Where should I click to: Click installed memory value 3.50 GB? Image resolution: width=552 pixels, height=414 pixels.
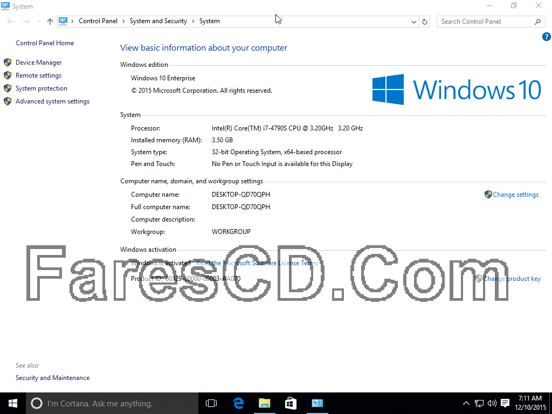tap(222, 140)
